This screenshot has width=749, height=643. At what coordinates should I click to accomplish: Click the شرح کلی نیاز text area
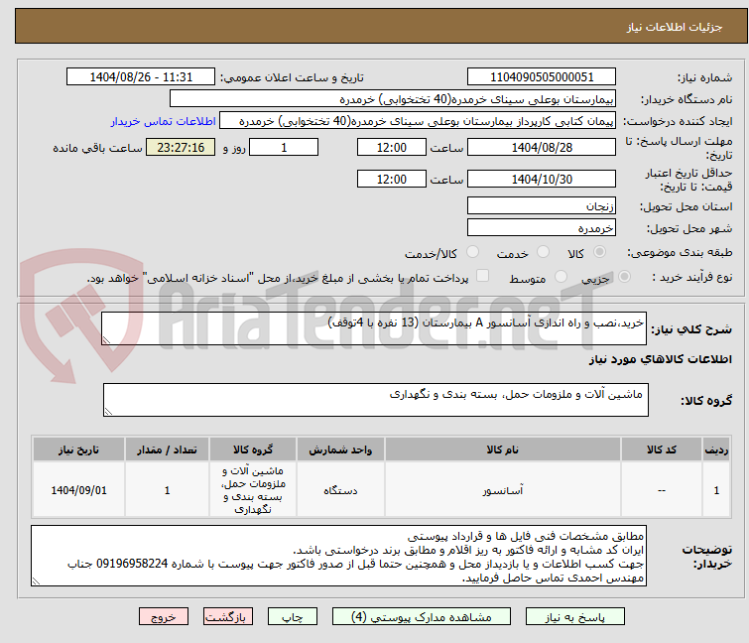(x=374, y=328)
